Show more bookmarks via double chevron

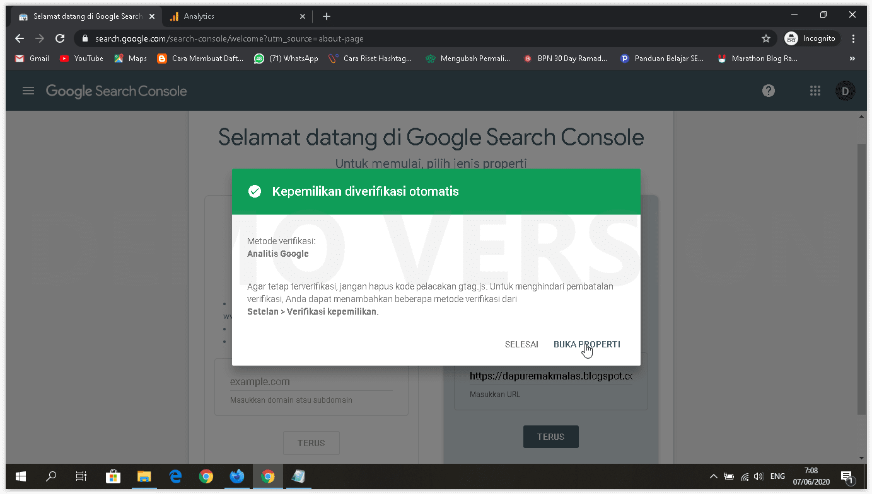(852, 59)
